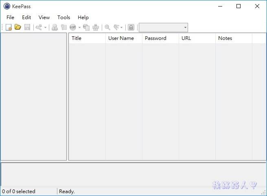Open the Tools menu
Viewport: 267px width, 196px height.
63,18
